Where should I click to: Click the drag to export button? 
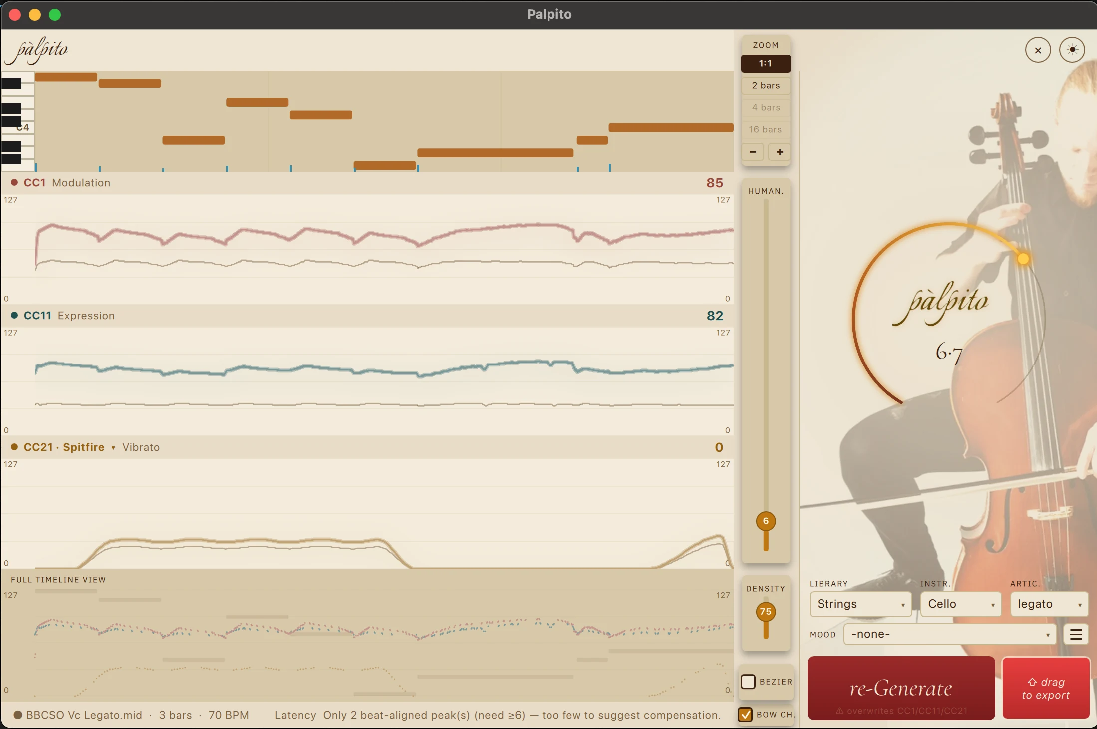[x=1046, y=688]
